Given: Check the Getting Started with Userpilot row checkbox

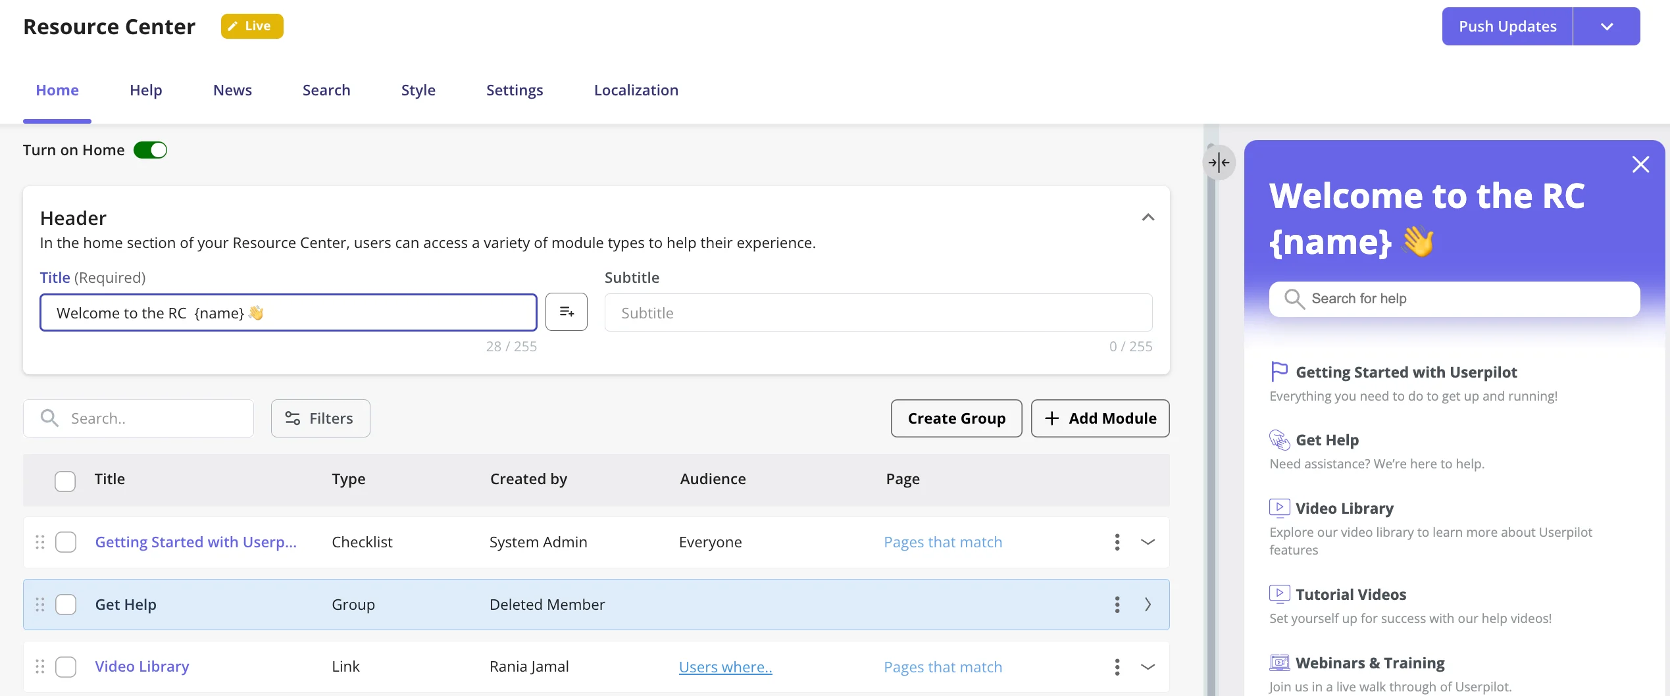Looking at the screenshot, I should coord(66,542).
